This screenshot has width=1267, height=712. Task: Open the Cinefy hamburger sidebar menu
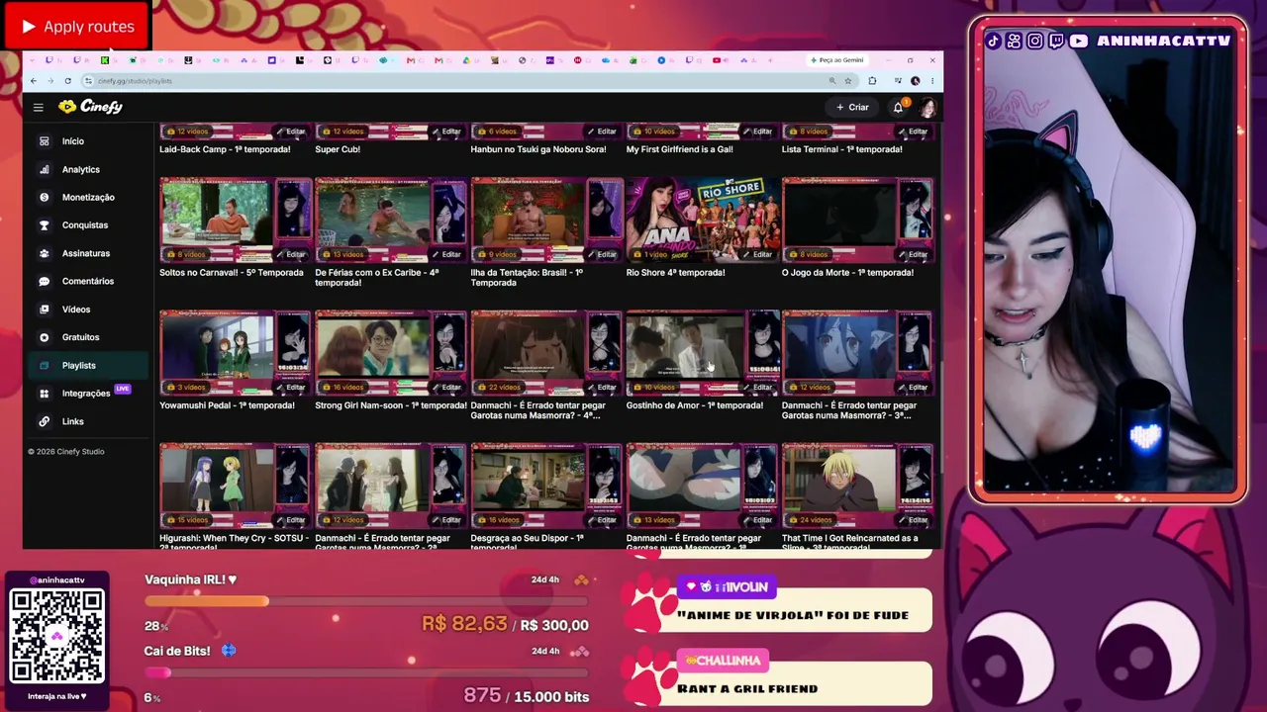coord(38,107)
